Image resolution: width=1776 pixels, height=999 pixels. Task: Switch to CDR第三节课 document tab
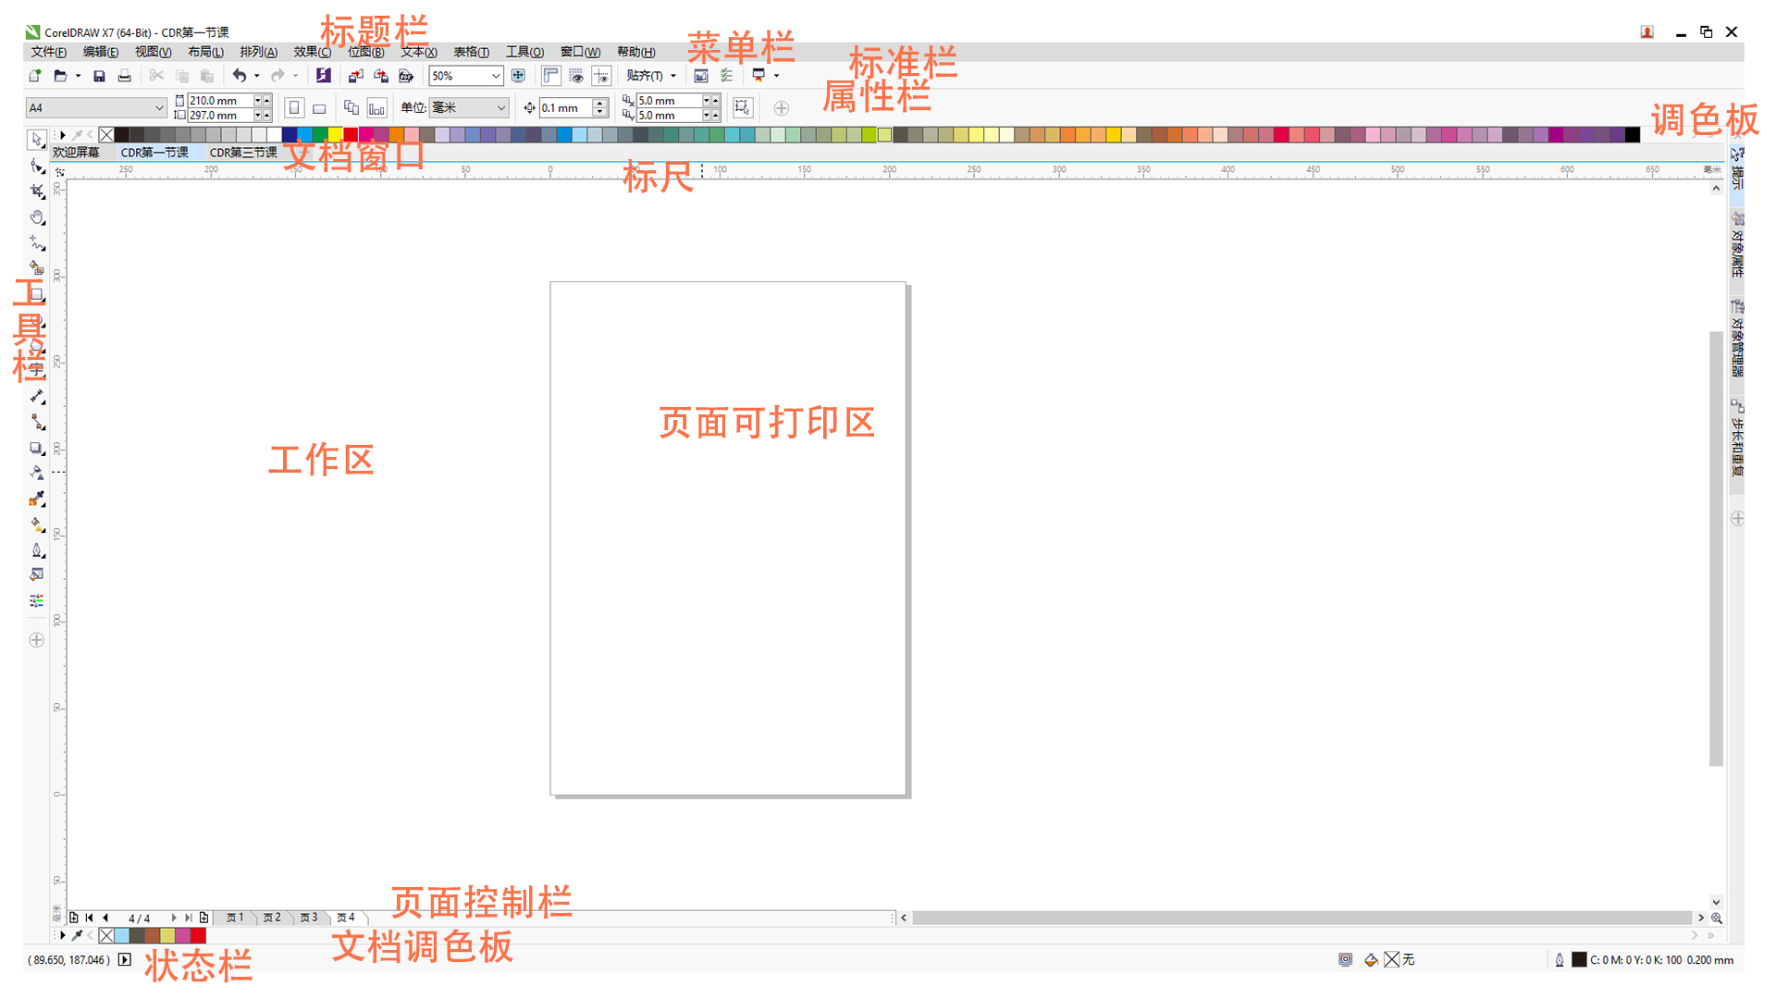click(x=242, y=153)
